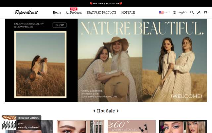Open the search magnifier icon
The height and width of the screenshot is (133, 212).
pyautogui.click(x=192, y=13)
